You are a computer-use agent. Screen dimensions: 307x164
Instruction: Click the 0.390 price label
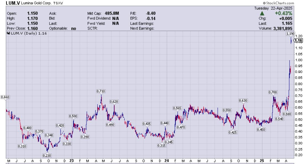(85, 137)
